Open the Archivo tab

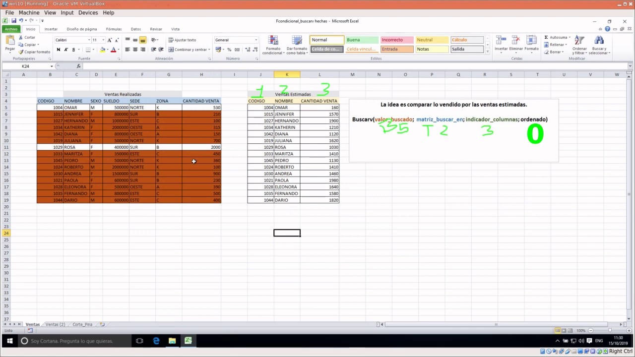click(x=11, y=29)
